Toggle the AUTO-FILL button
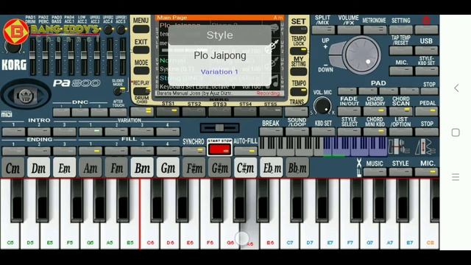This screenshot has height=265, width=471. [x=245, y=151]
